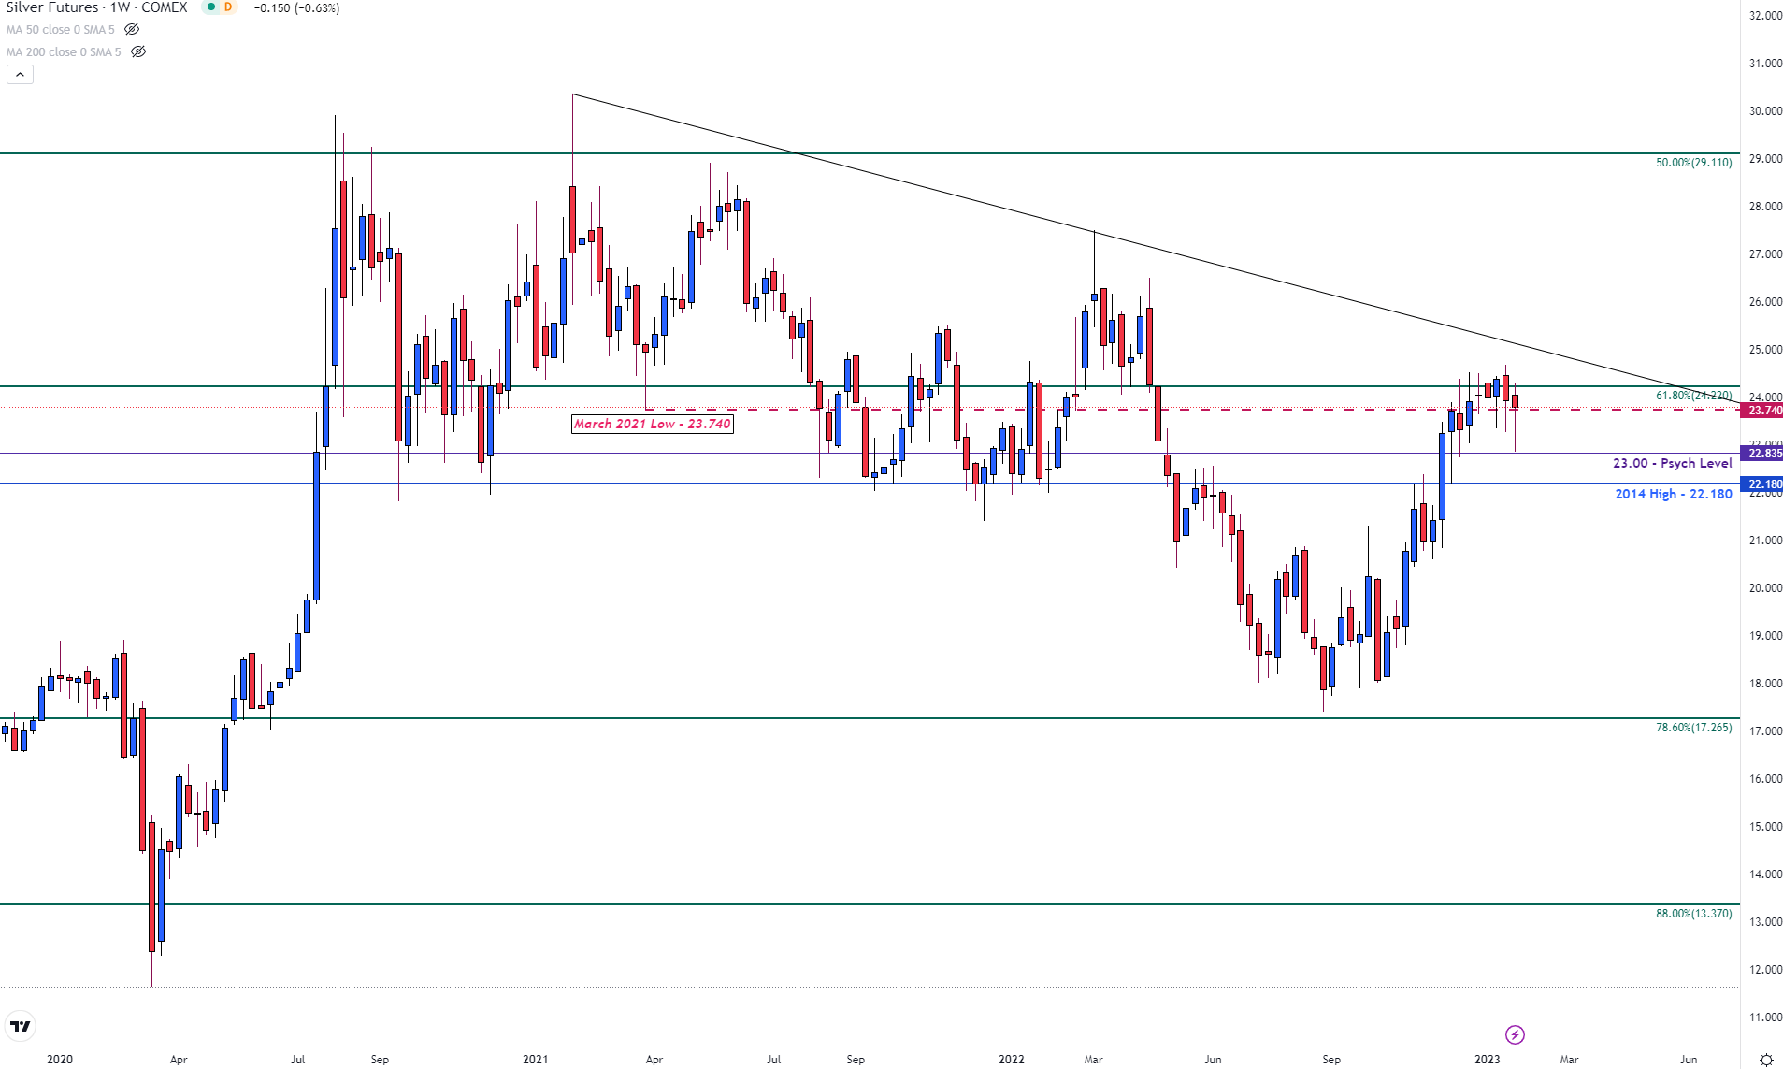The height and width of the screenshot is (1069, 1783).
Task: Collapse the indicator legend with the chevron
Action: 20,75
